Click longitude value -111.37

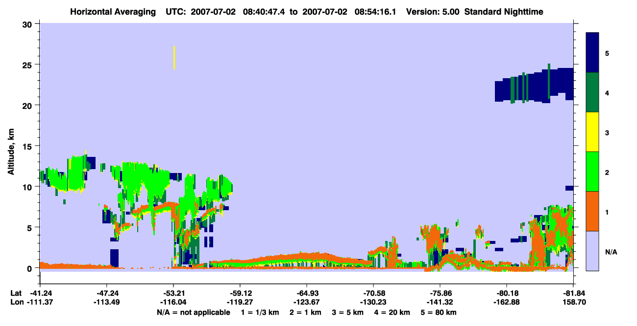tap(40, 302)
